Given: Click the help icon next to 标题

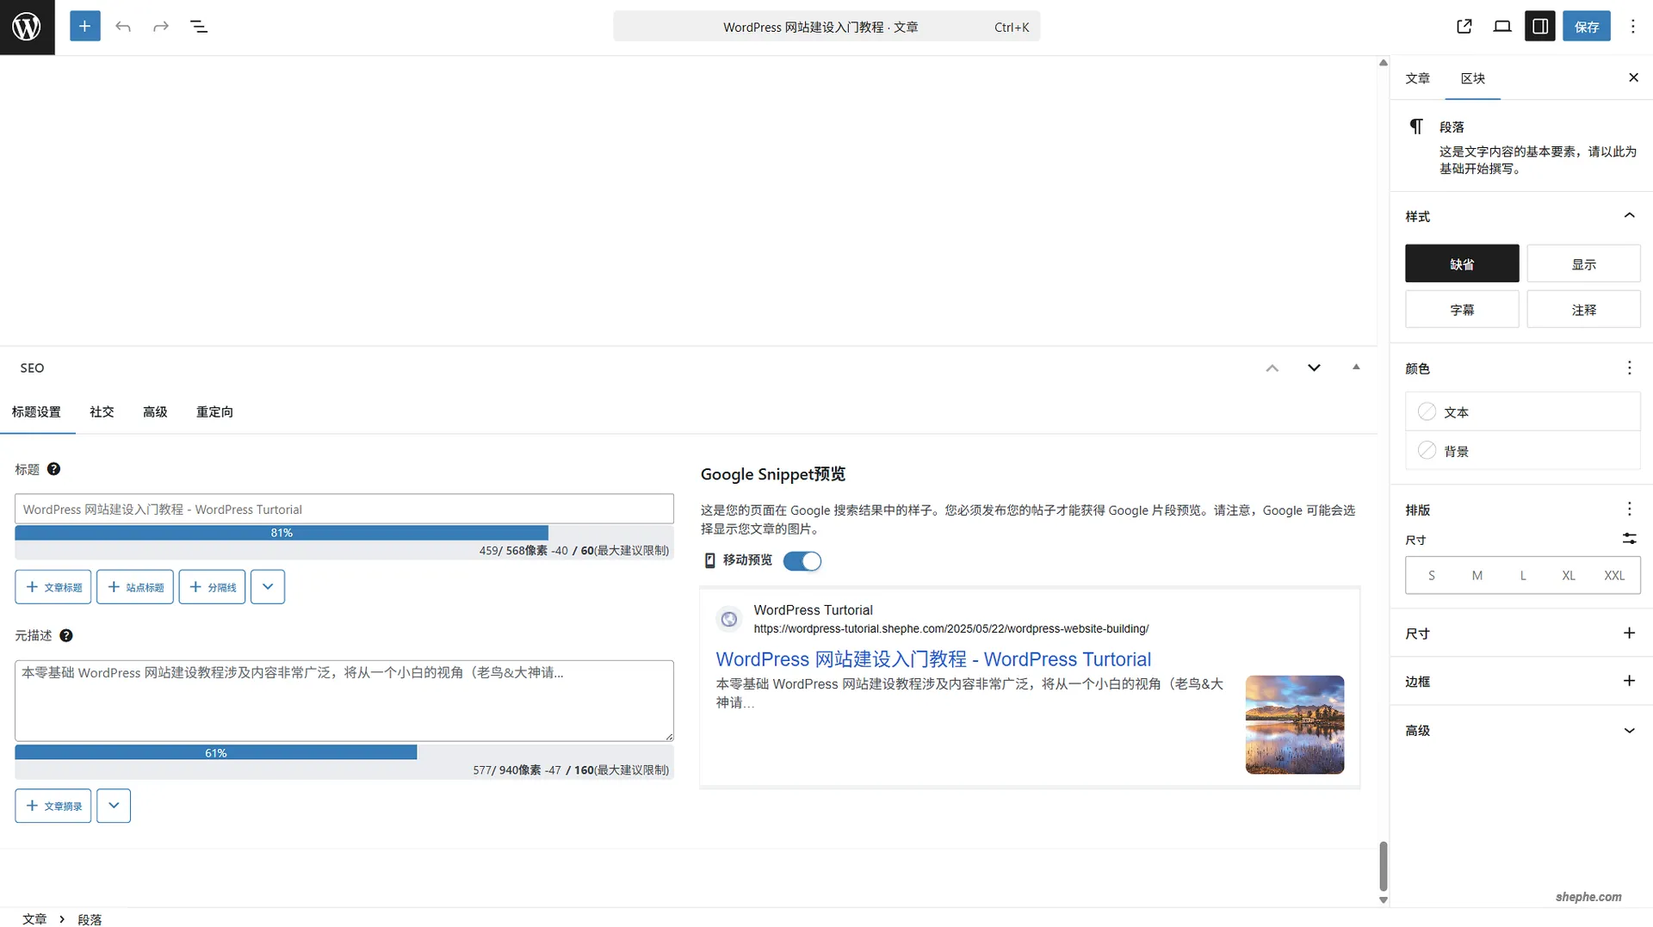Looking at the screenshot, I should (53, 469).
